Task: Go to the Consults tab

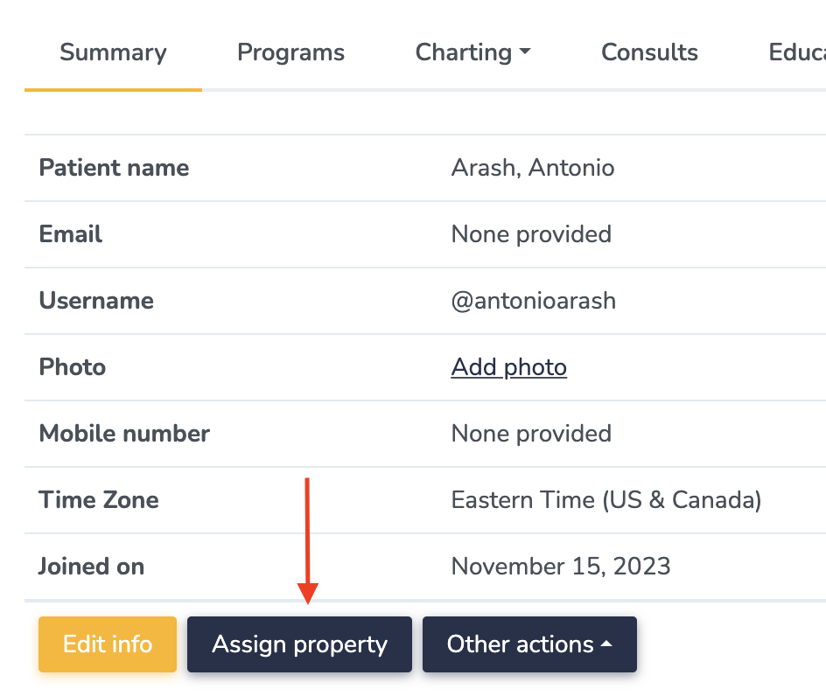Action: coord(649,52)
